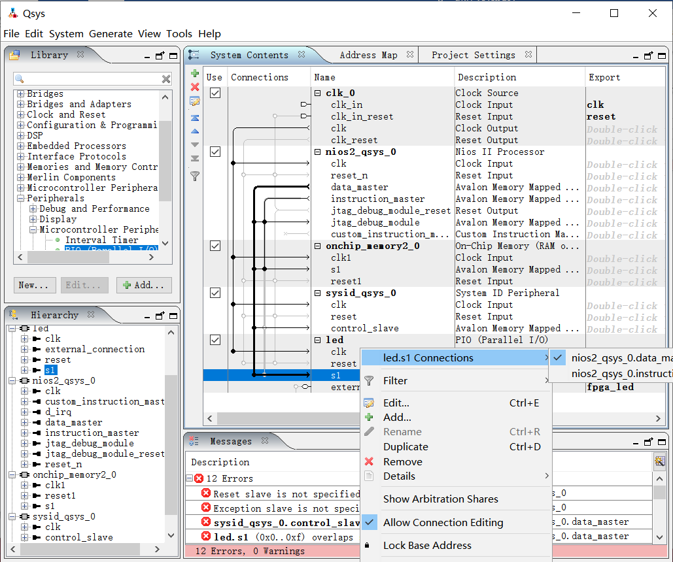Collapse the nios2_qsys_0 component row

click(318, 152)
